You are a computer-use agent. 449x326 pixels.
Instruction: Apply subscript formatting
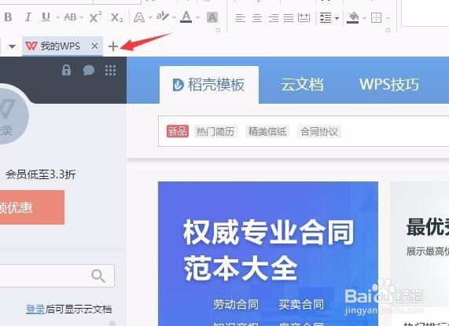coord(117,18)
